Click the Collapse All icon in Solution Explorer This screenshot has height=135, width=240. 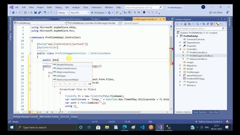[208, 24]
